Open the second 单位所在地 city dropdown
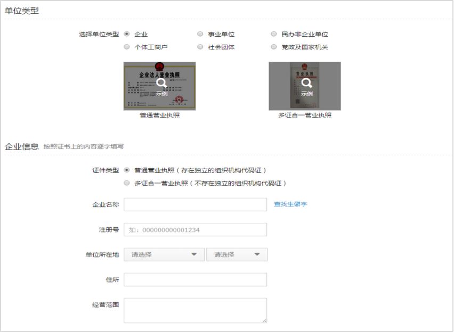The image size is (454, 332). pyautogui.click(x=237, y=254)
